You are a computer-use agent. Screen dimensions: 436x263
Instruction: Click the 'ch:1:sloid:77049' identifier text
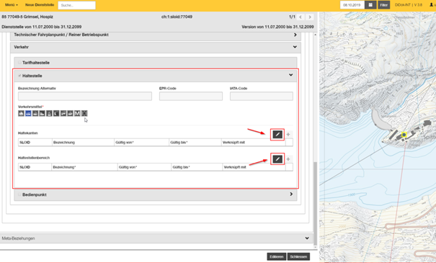(x=177, y=17)
